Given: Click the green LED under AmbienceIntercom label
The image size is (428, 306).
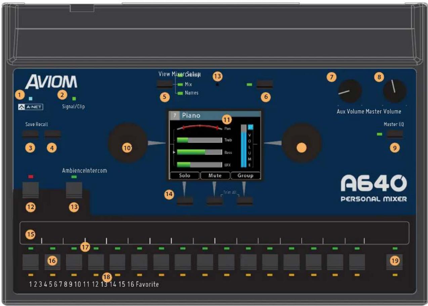Looking at the screenshot, I should [74, 176].
